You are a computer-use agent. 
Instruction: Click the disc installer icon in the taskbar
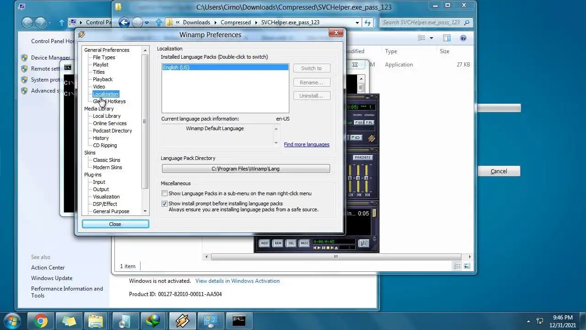click(x=124, y=321)
